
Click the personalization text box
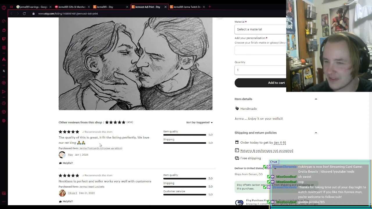pos(260,50)
